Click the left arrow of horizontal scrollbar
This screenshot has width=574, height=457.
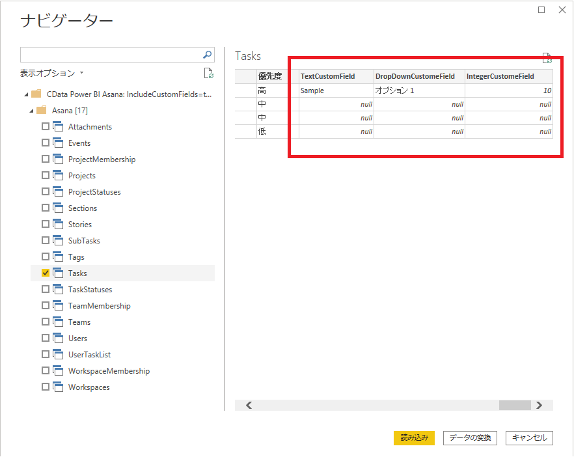249,405
